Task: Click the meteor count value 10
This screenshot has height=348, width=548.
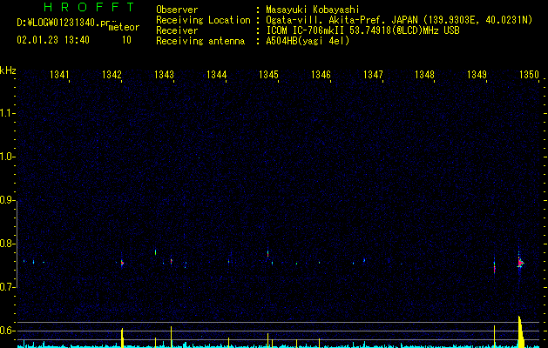Action: point(126,40)
